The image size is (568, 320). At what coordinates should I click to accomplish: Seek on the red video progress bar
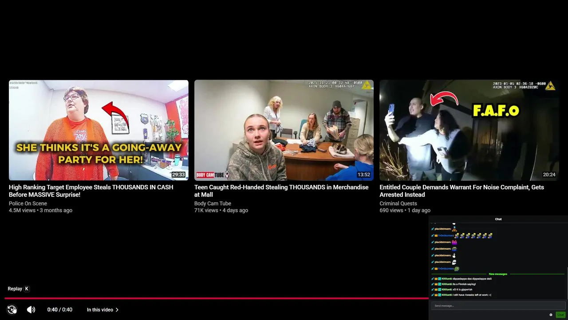tap(217, 298)
